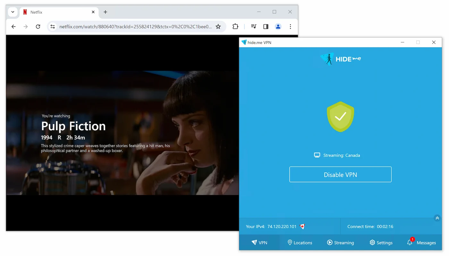Close the Netflix tab
Viewport: 449px width, 256px height.
(x=93, y=12)
